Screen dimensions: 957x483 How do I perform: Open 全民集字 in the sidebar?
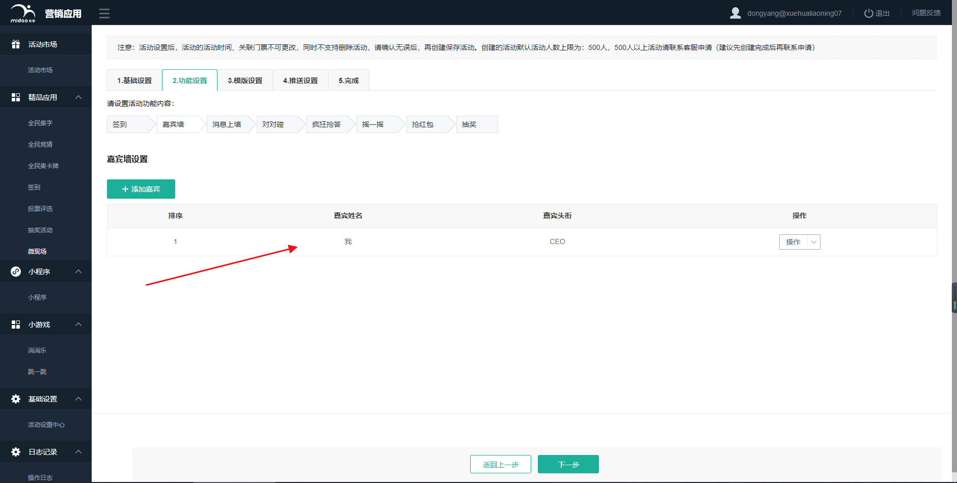point(40,123)
